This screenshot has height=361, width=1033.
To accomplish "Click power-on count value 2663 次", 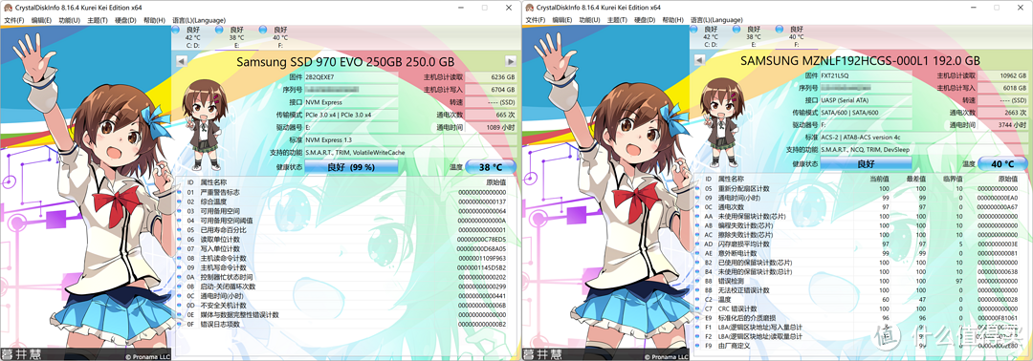I will tap(1002, 112).
